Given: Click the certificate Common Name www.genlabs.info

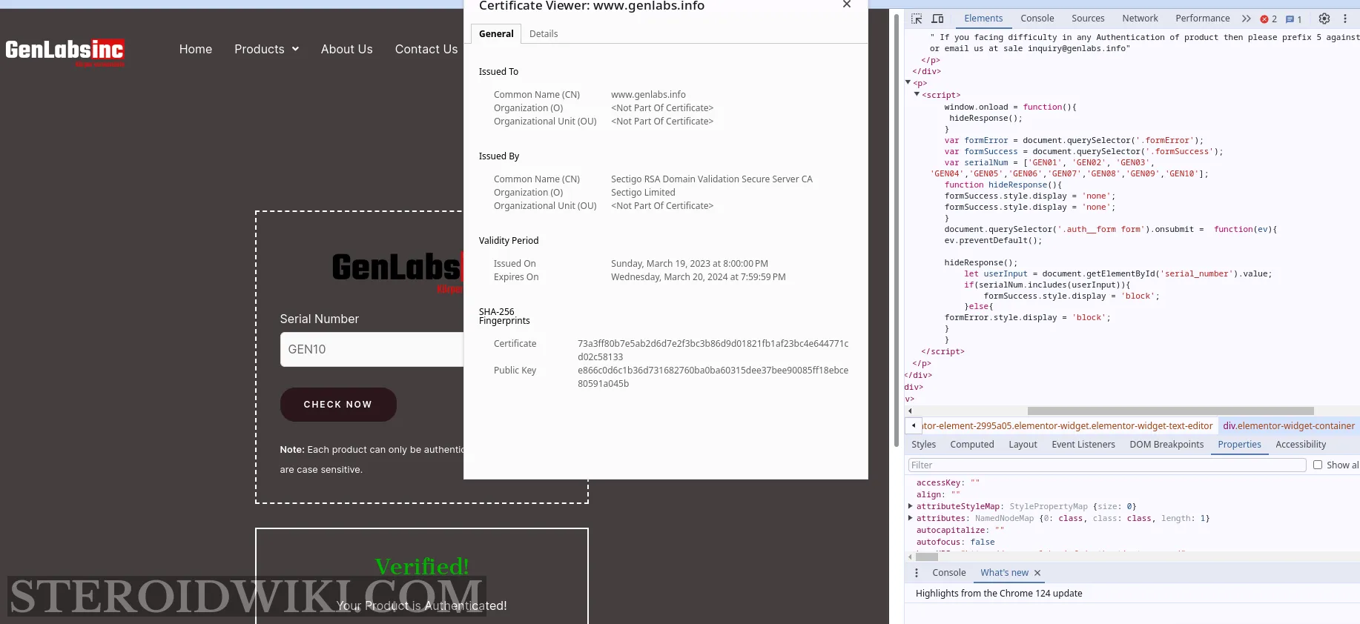Looking at the screenshot, I should point(648,95).
